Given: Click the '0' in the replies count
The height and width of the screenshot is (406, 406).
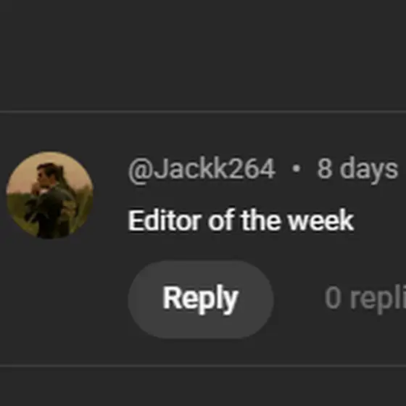Looking at the screenshot, I should (333, 298).
